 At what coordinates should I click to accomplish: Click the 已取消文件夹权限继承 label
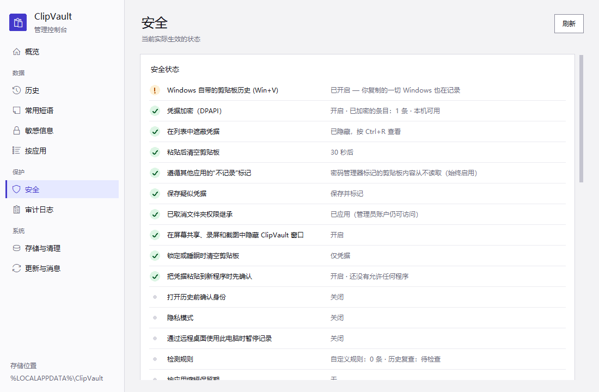[x=200, y=214]
